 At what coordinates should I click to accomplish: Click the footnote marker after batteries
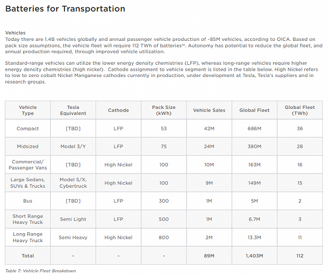pos(183,44)
